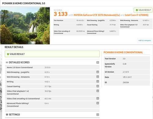
Task: Click green icon in top-right Valid Result badge
Action: [137, 10]
